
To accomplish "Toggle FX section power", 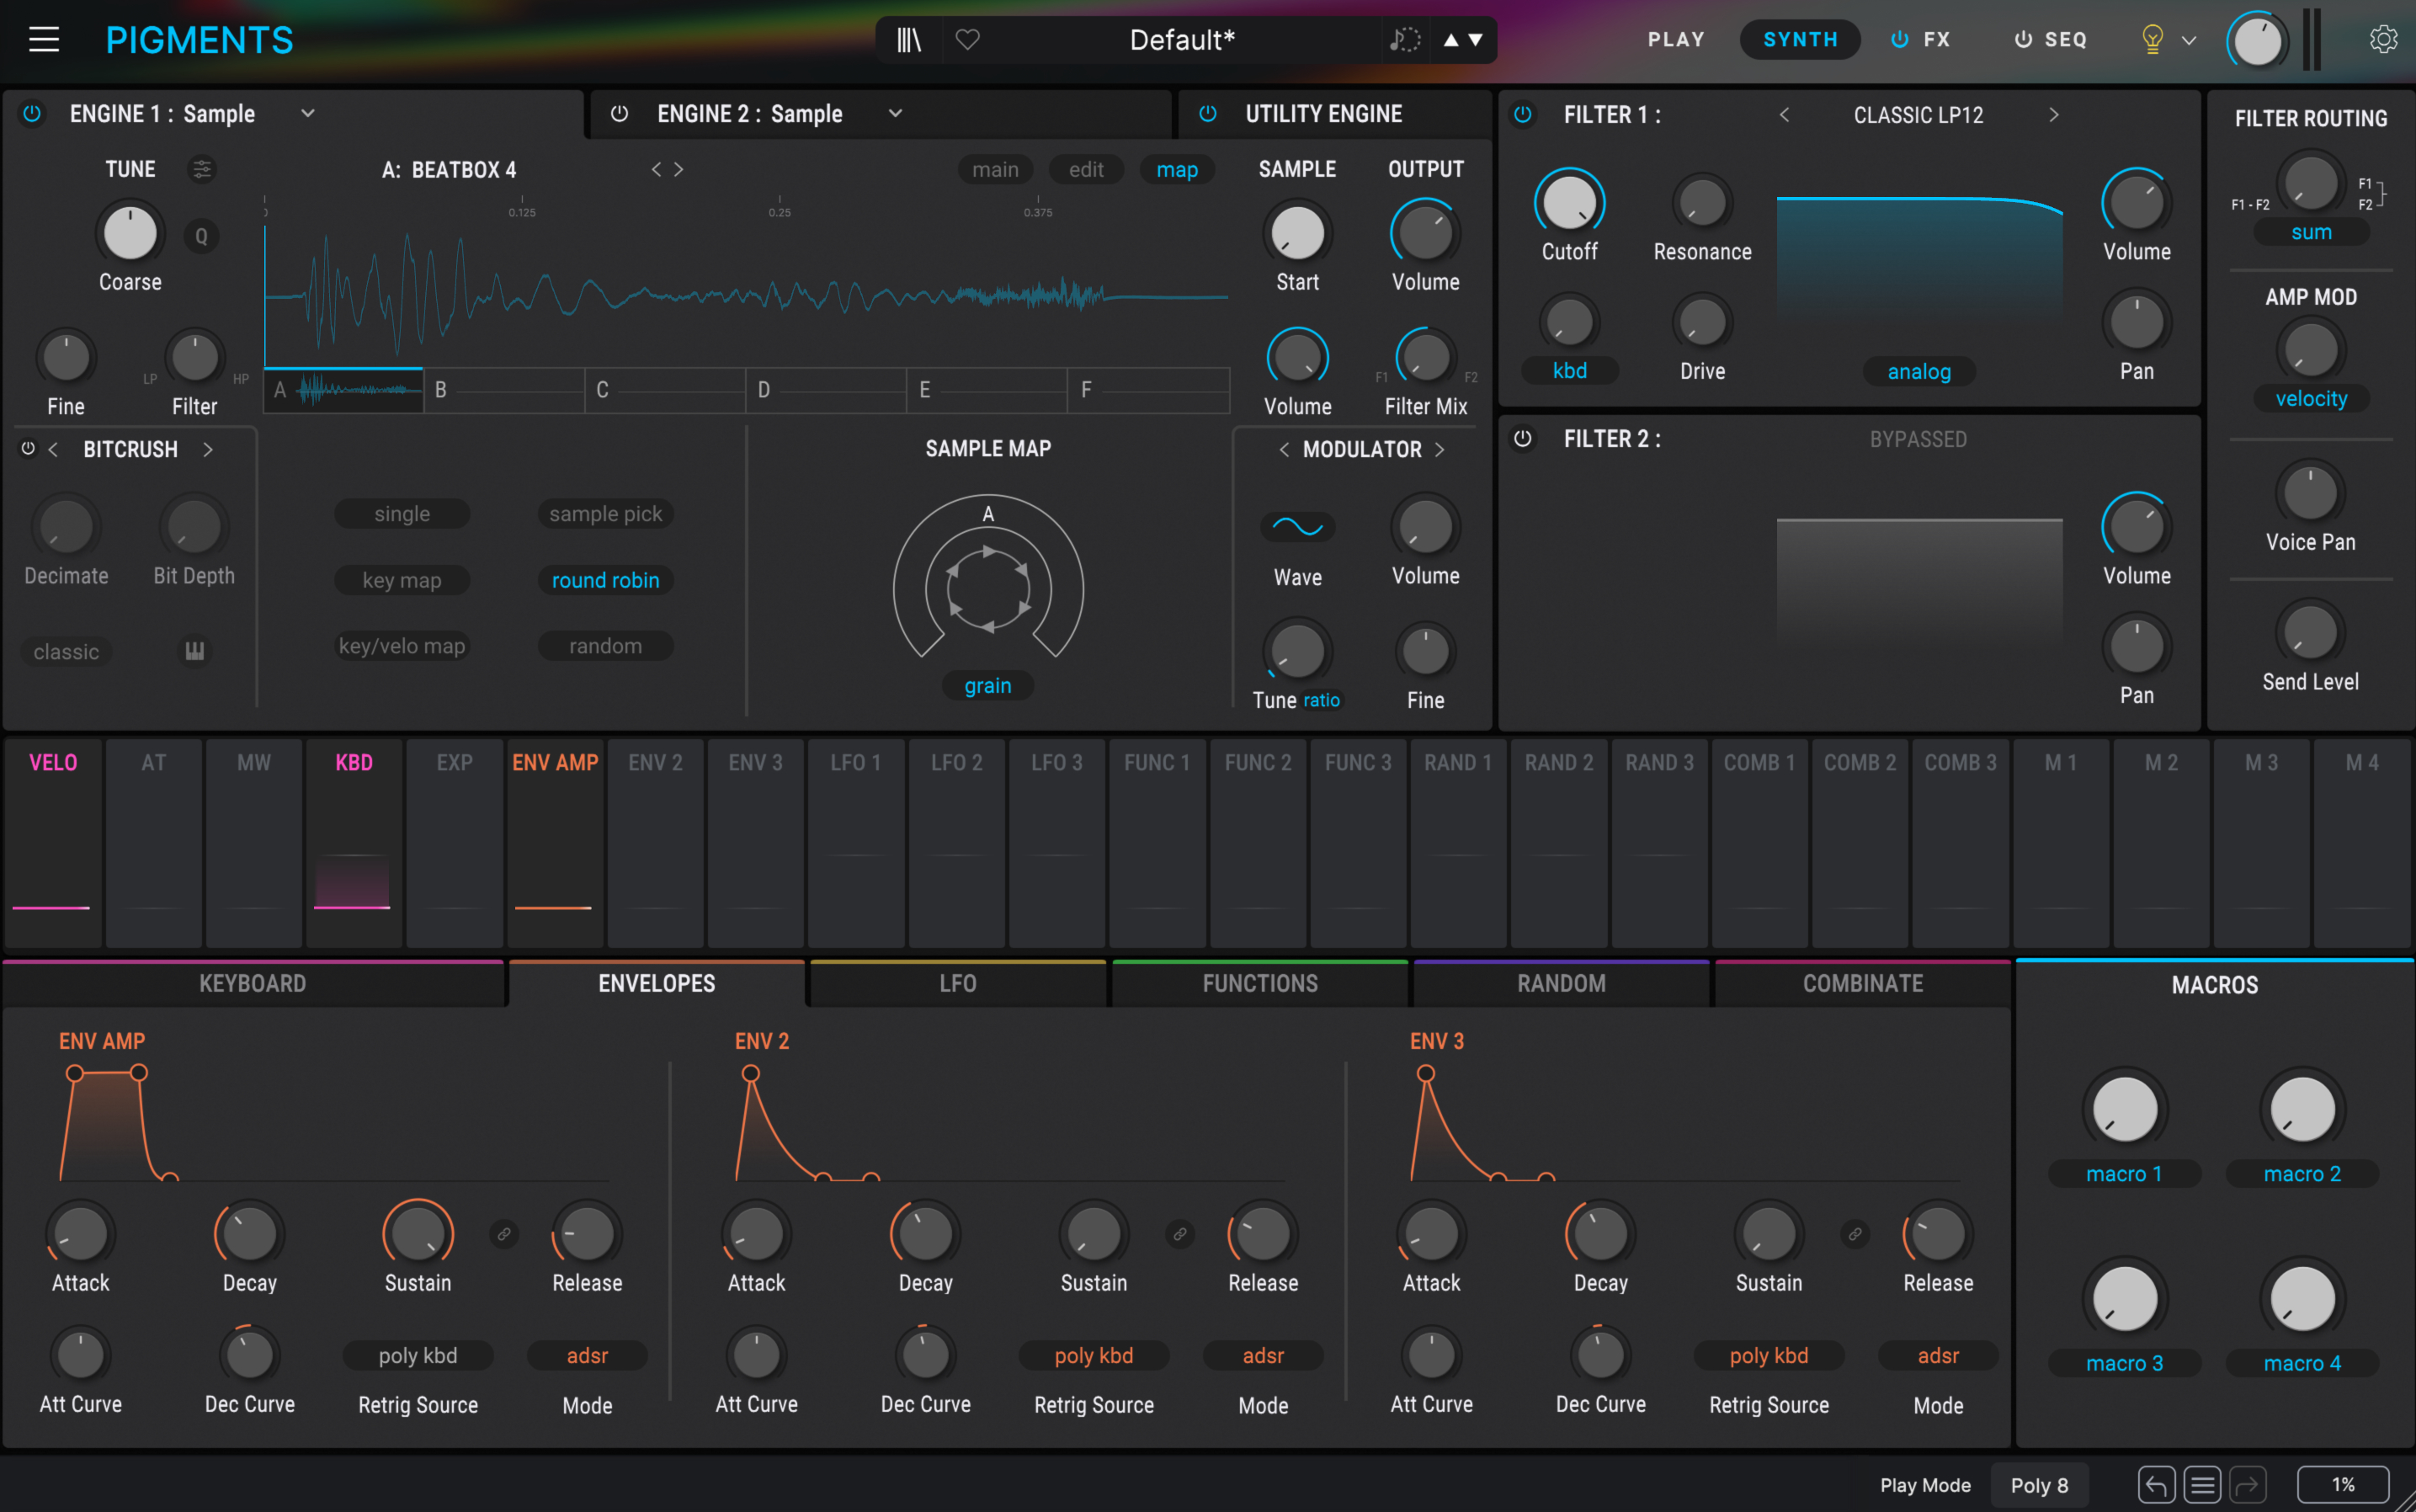I will pyautogui.click(x=1899, y=40).
